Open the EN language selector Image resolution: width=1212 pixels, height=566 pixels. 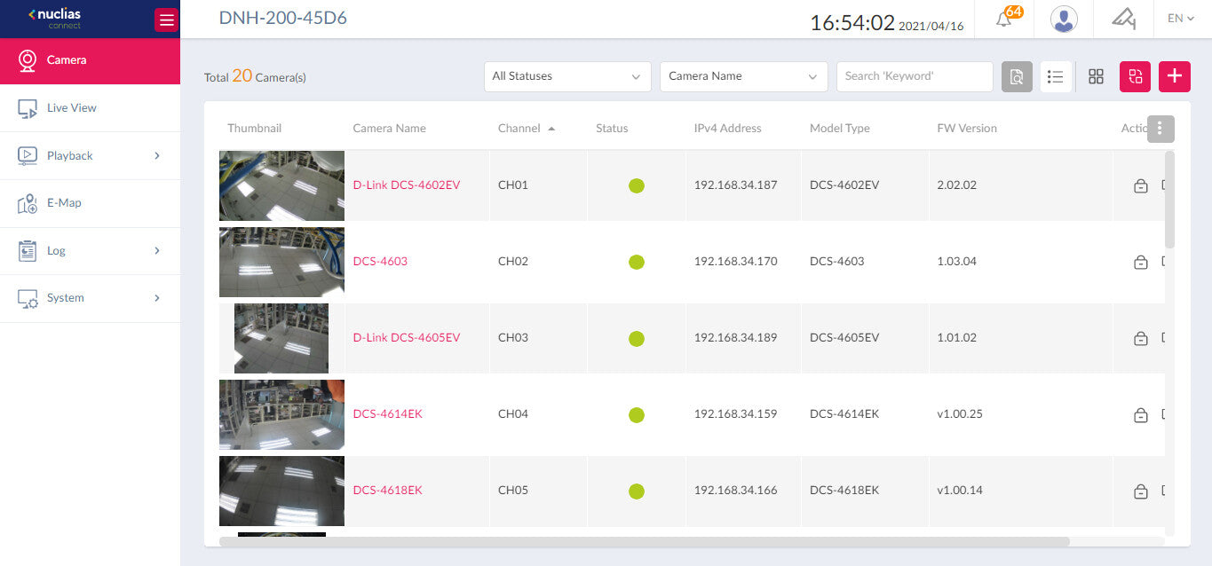(1180, 19)
